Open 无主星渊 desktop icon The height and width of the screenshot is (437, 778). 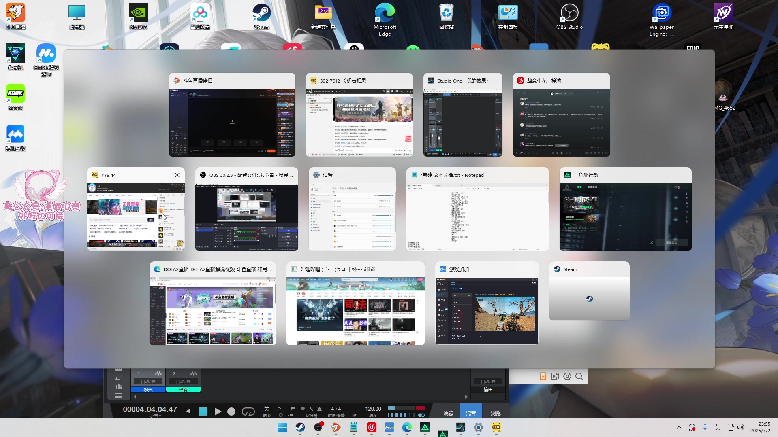(724, 17)
